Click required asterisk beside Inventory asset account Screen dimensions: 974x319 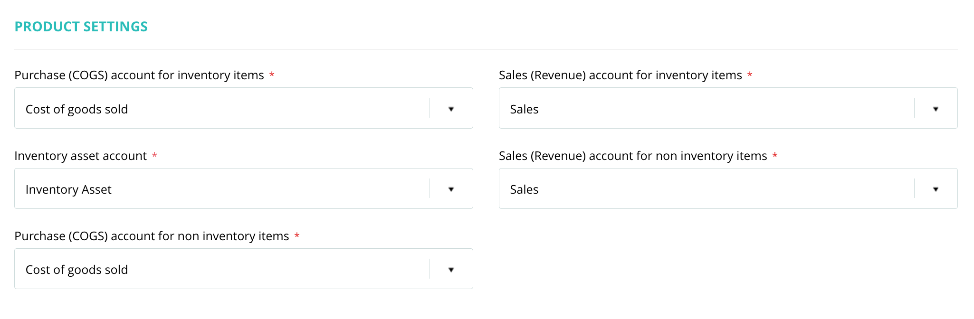click(154, 155)
